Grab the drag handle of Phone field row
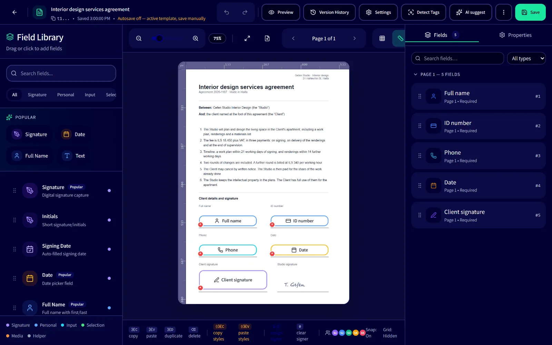552x345 pixels. (420, 156)
